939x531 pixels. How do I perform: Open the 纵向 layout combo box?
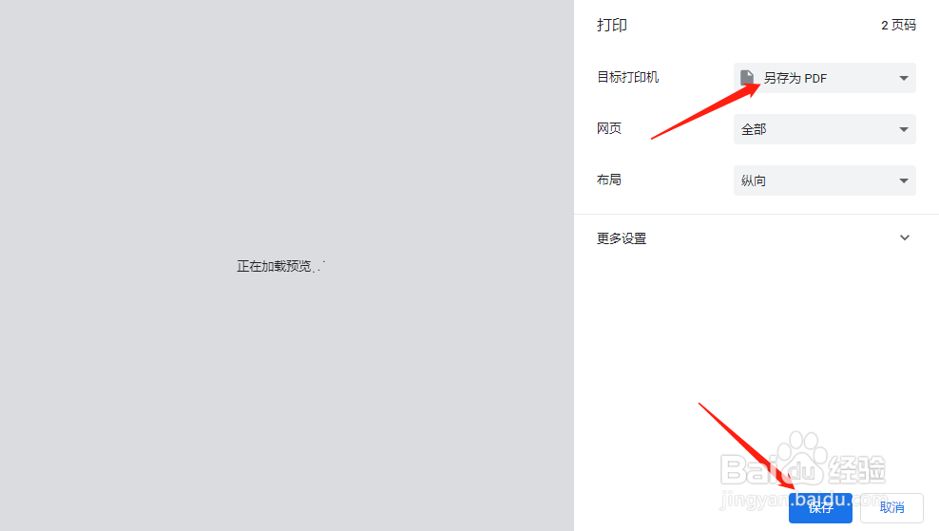click(x=825, y=180)
